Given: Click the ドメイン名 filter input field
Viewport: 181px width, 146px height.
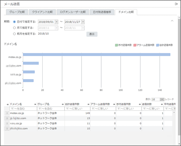Looking at the screenshot, I should [23, 108].
